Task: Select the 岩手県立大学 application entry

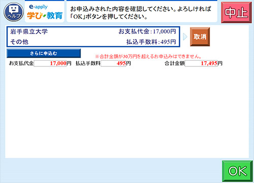Action: coord(93,36)
